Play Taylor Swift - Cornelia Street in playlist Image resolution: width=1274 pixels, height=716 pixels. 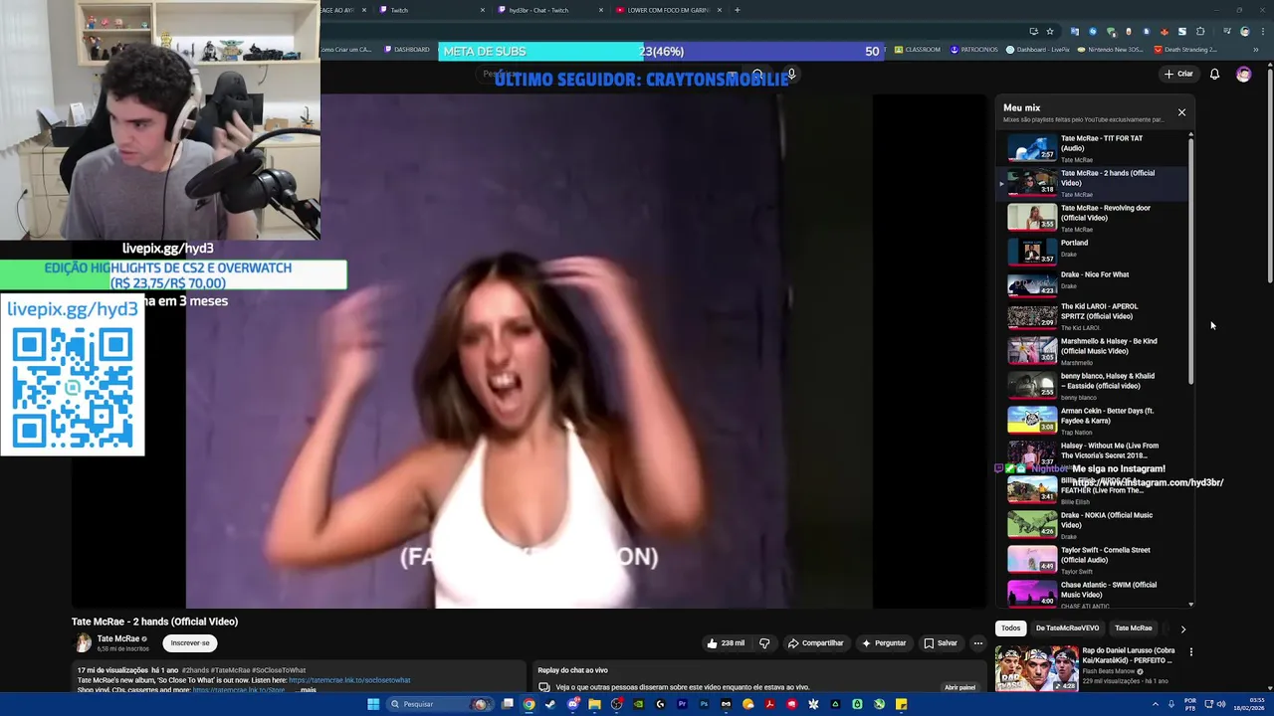click(1092, 559)
